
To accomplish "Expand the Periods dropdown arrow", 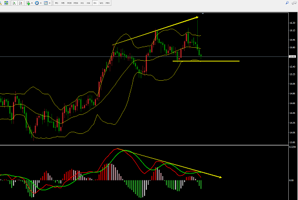I will pyautogui.click(x=41, y=3).
